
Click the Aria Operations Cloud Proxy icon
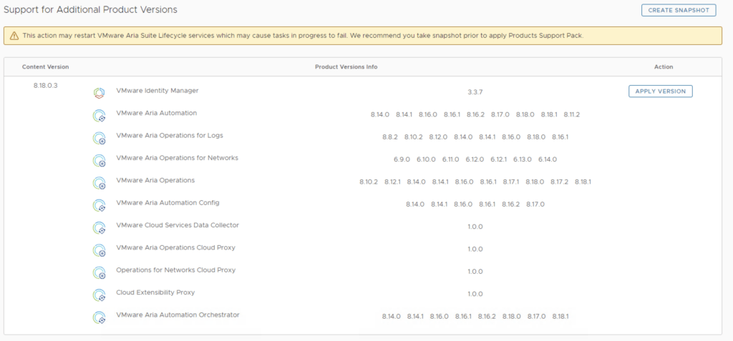(x=99, y=250)
